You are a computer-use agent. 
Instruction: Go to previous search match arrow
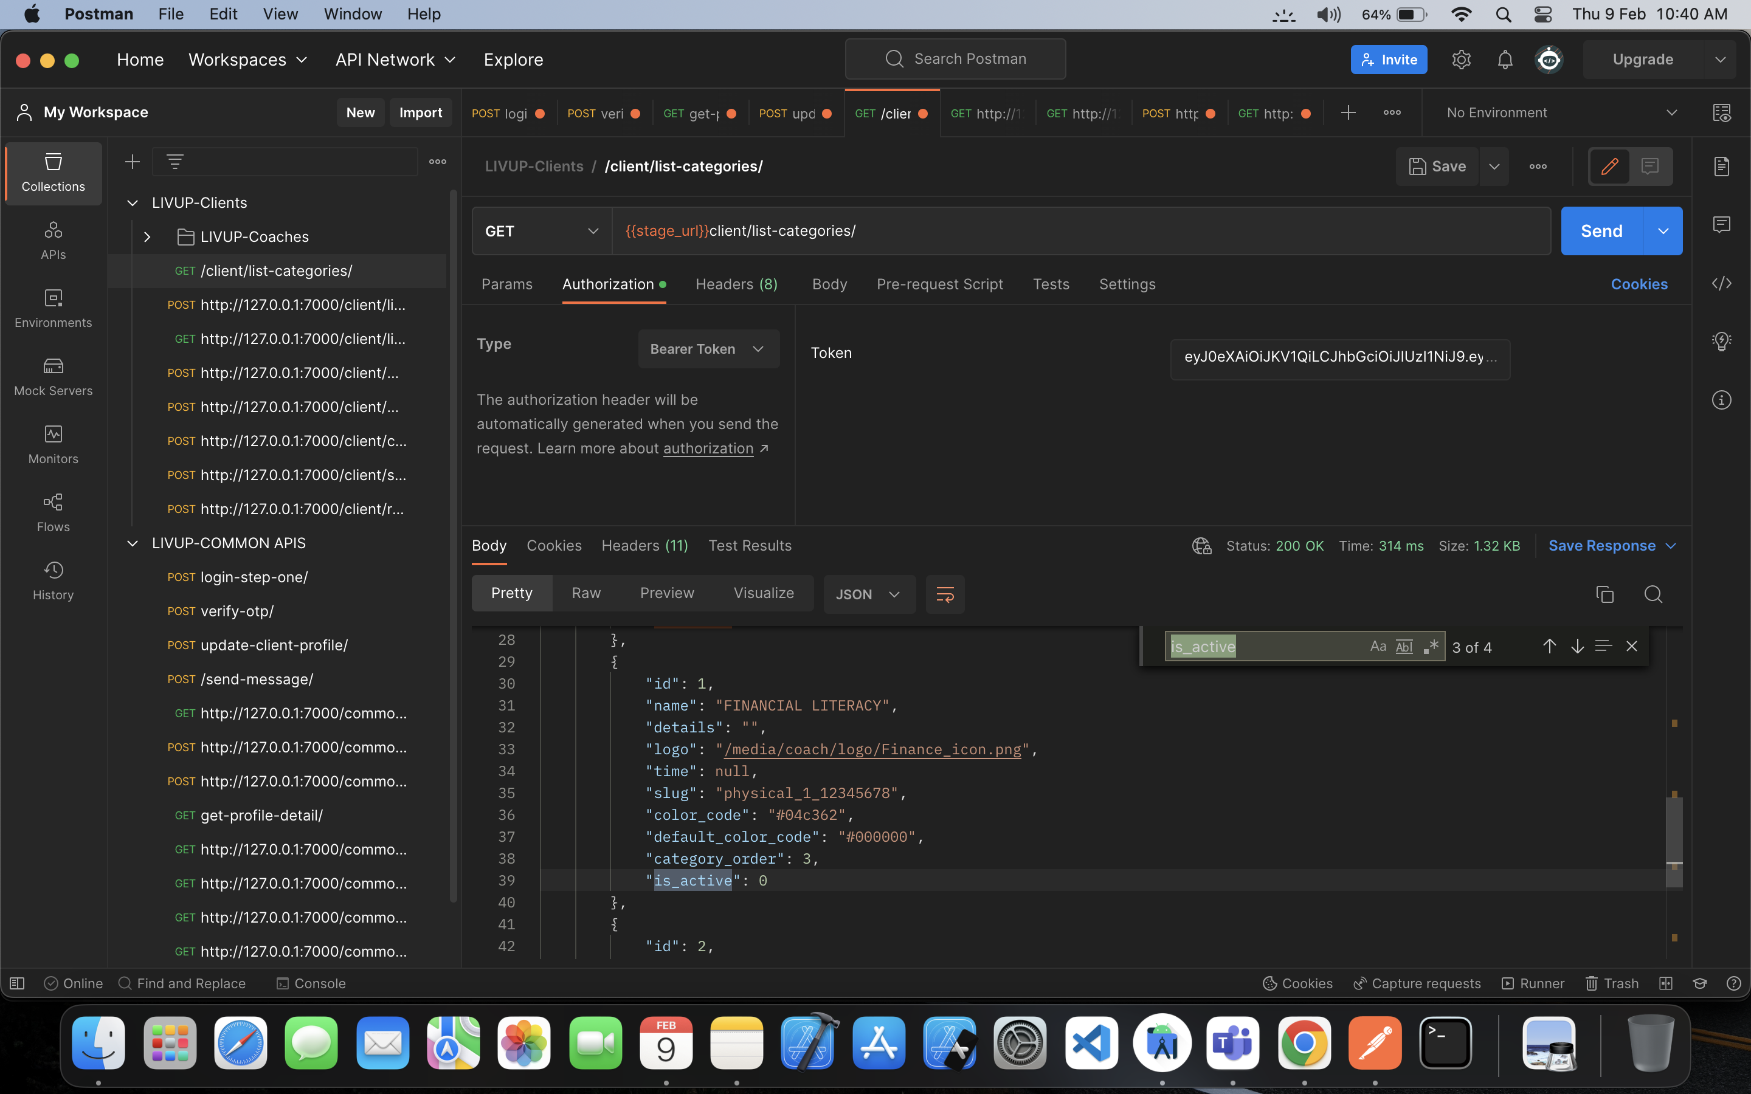[1549, 646]
